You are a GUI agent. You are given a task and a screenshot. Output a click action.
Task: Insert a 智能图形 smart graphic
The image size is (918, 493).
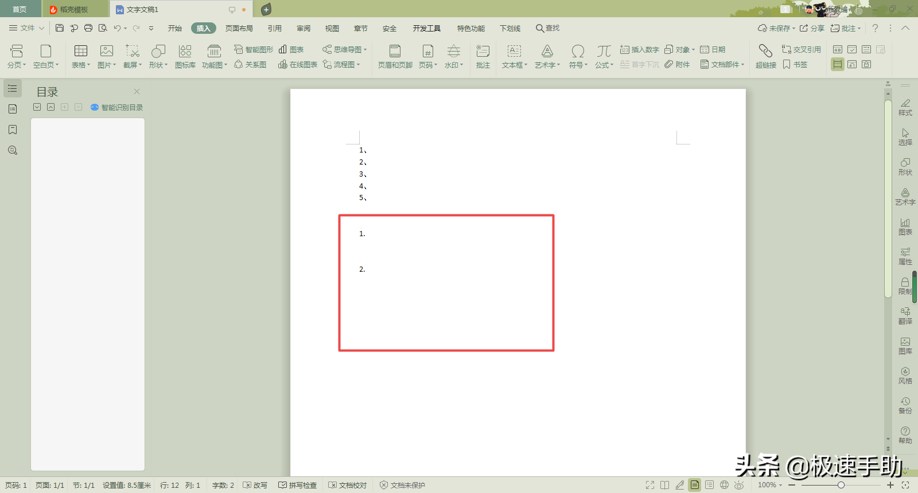pyautogui.click(x=253, y=50)
